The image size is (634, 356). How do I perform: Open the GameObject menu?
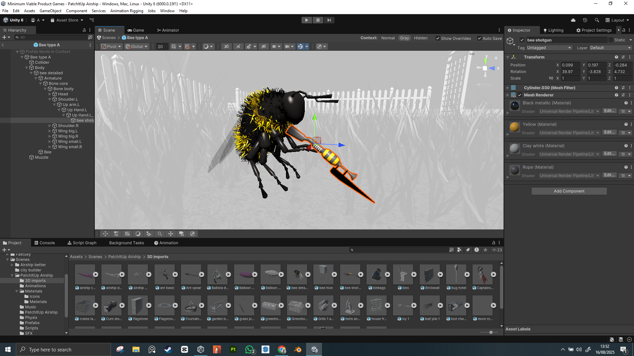(x=50, y=11)
